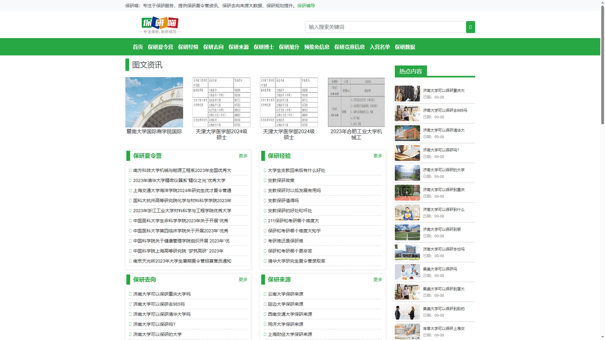Open 保研数据 navigation menu item
This screenshot has height=340, width=605.
click(405, 47)
